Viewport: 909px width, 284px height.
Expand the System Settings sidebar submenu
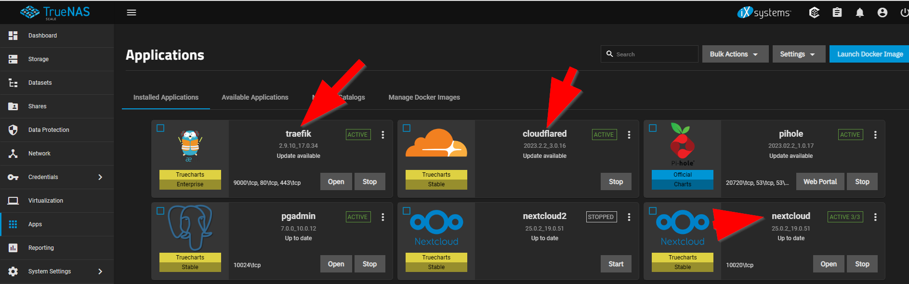coord(100,271)
